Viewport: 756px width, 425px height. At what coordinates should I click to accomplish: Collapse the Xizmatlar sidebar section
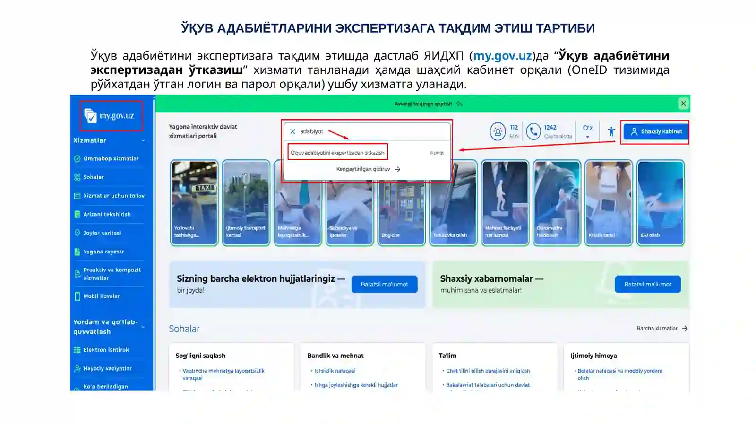point(143,141)
